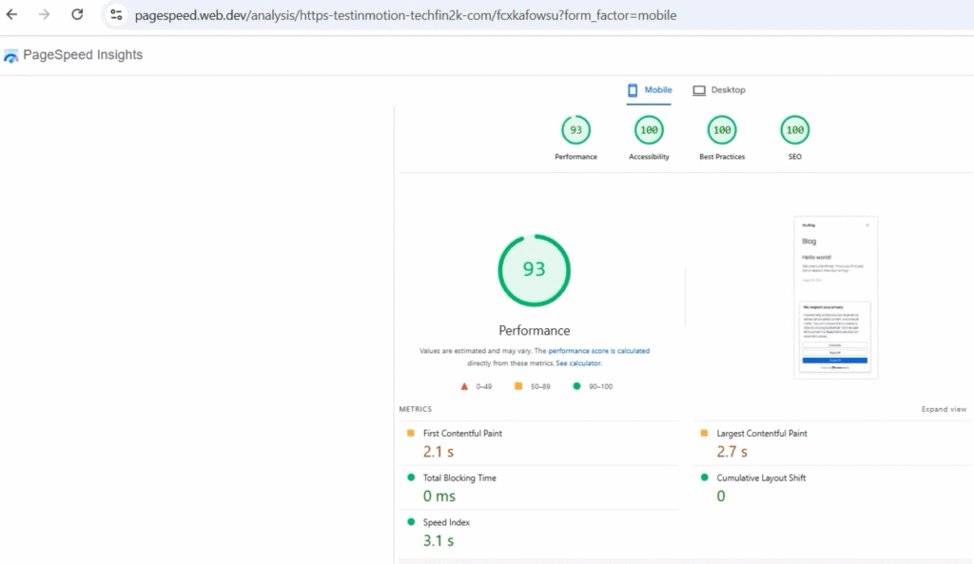Image resolution: width=974 pixels, height=564 pixels.
Task: Click the 2.7 s LCP value
Action: (x=731, y=452)
